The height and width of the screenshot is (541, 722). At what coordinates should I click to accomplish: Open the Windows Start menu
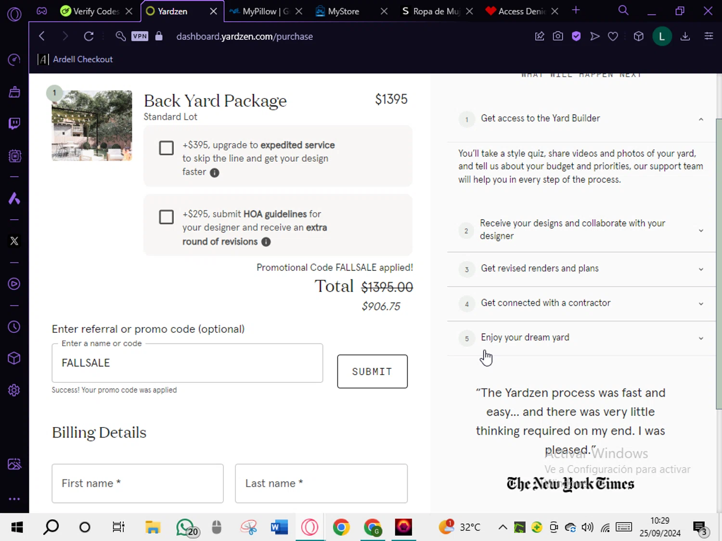tap(17, 528)
